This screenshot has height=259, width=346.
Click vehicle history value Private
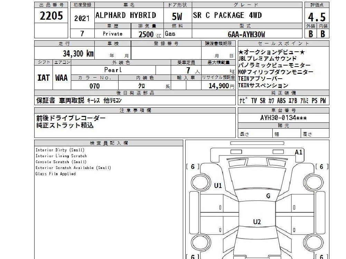[x=113, y=34]
